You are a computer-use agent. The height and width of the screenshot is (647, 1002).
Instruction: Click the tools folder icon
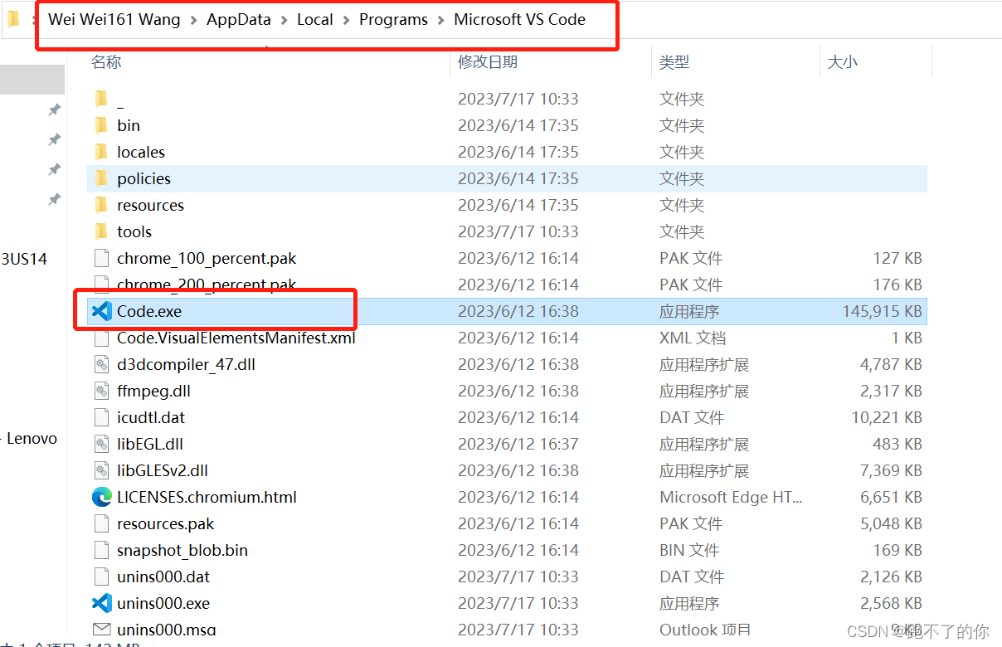(101, 231)
